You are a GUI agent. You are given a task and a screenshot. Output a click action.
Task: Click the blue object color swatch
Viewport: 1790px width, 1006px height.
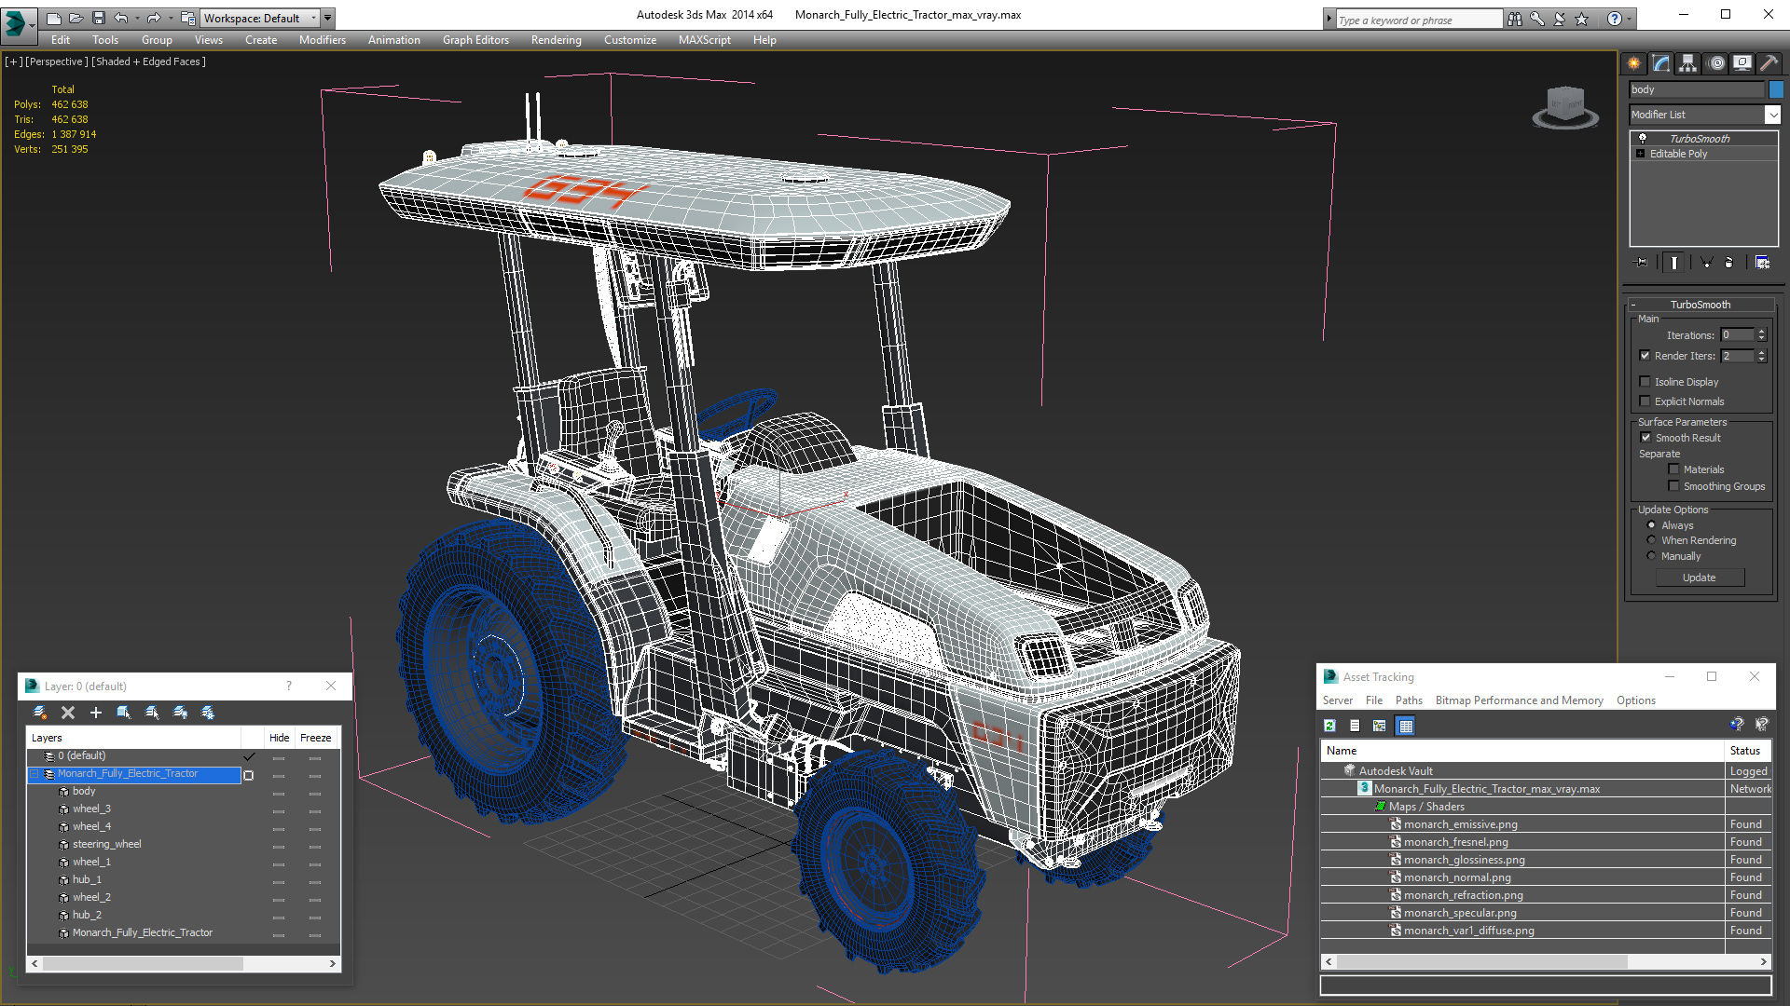[1776, 89]
